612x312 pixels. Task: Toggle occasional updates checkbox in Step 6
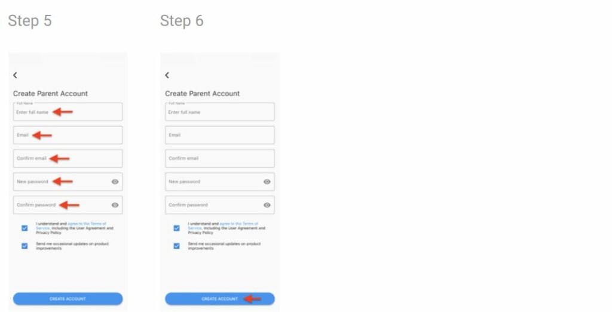(176, 246)
